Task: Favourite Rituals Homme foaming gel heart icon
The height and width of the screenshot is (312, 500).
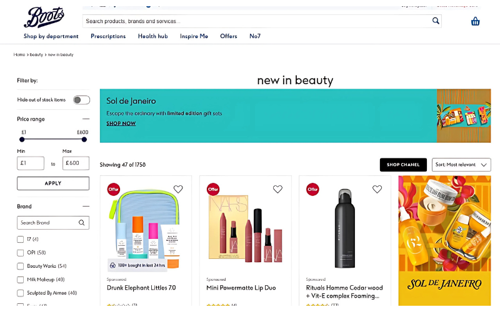Action: (x=377, y=189)
